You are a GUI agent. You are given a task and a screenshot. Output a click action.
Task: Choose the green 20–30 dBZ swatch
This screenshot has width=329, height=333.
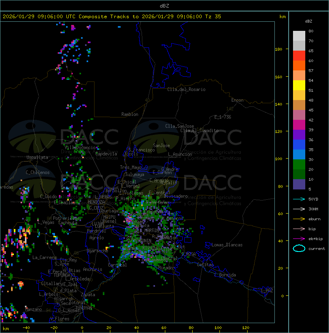click(299, 165)
